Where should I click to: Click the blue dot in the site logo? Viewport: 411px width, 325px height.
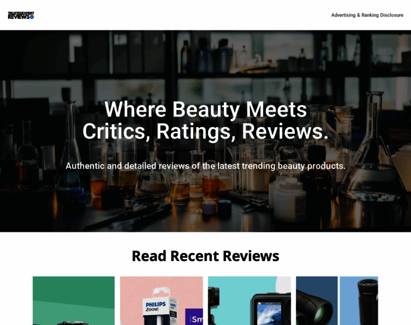(x=32, y=17)
